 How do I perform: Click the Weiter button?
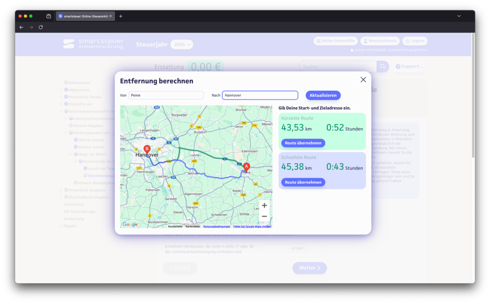click(x=310, y=268)
